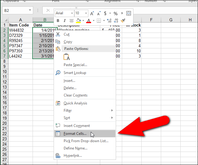
Task: Decrease font size with small A icon
Action: tap(99, 13)
